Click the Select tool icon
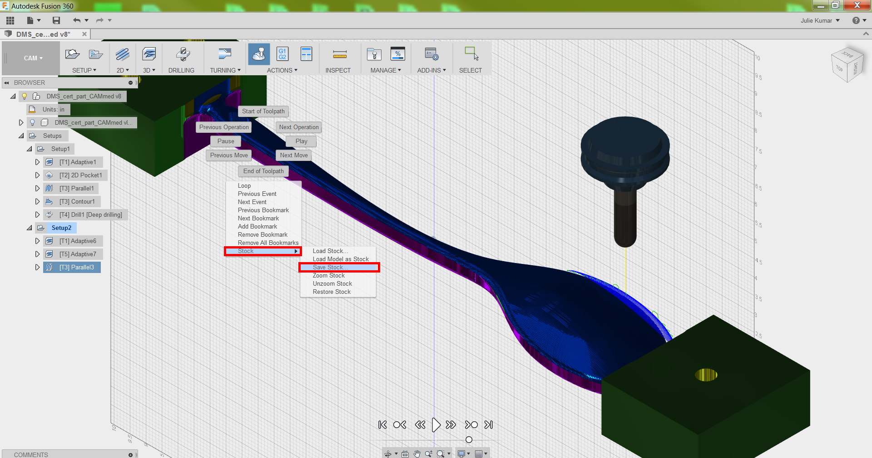Screen dimensions: 872x458 471,54
